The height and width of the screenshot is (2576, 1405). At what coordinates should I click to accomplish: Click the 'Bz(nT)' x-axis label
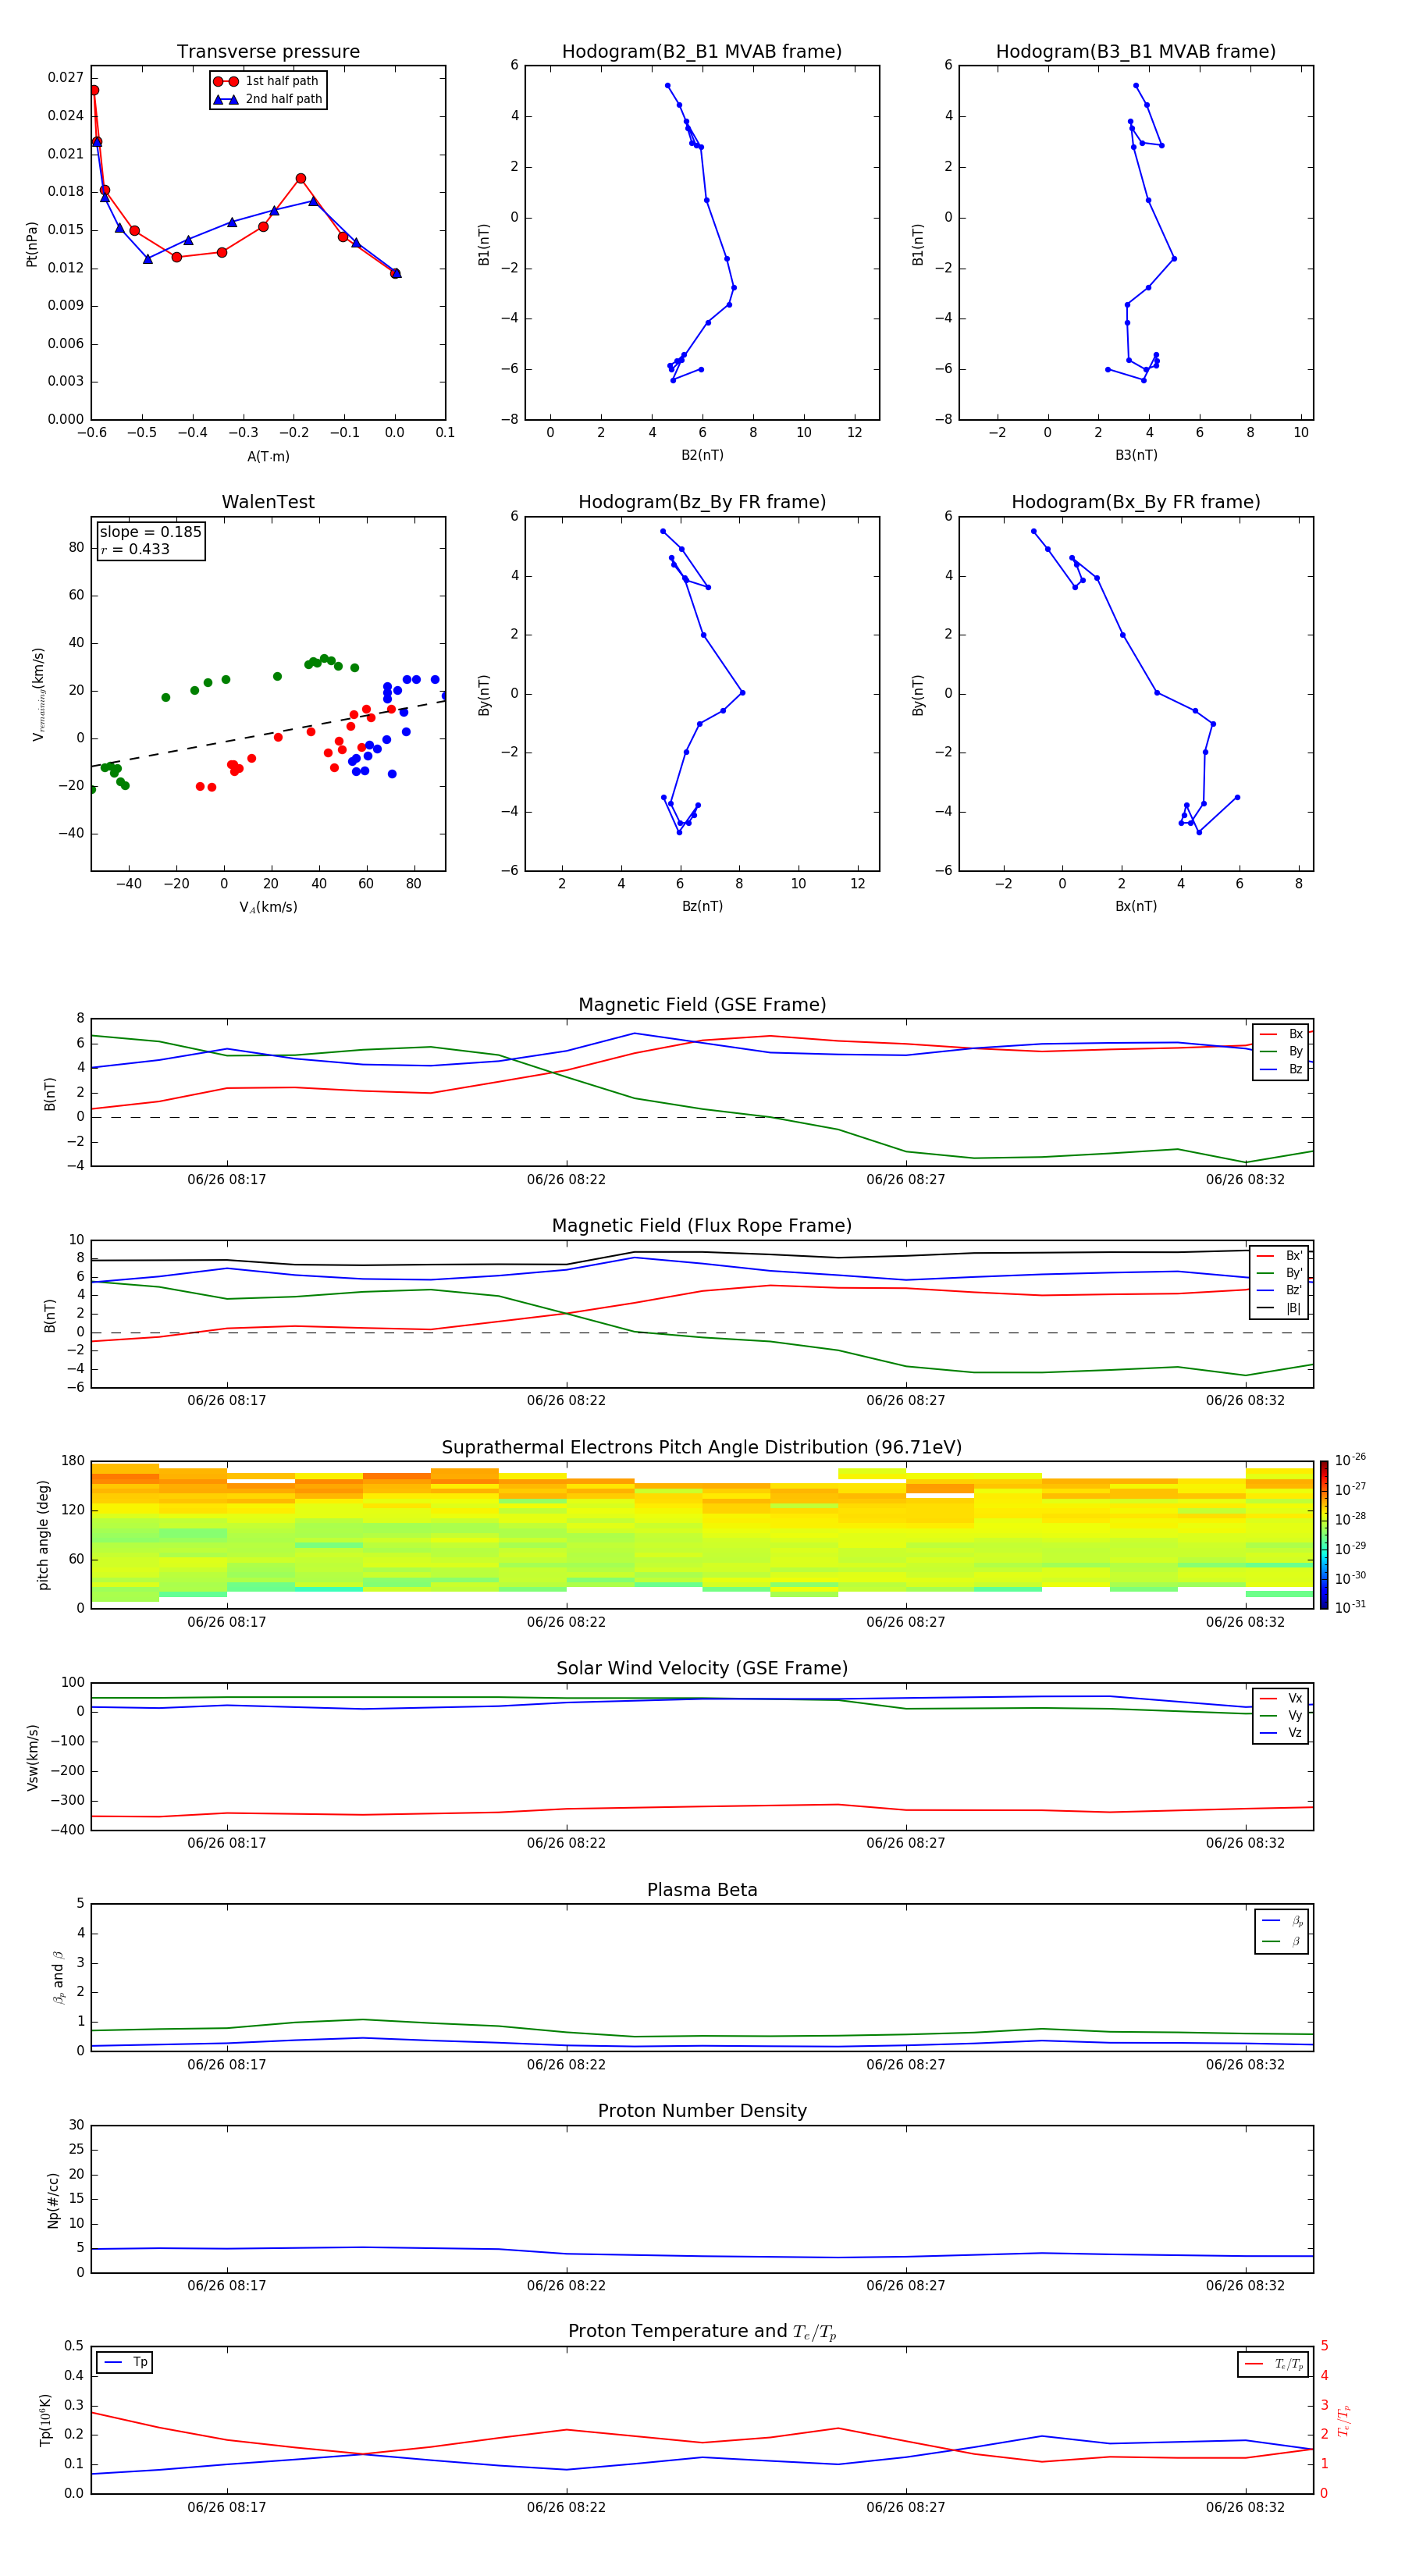point(702,906)
